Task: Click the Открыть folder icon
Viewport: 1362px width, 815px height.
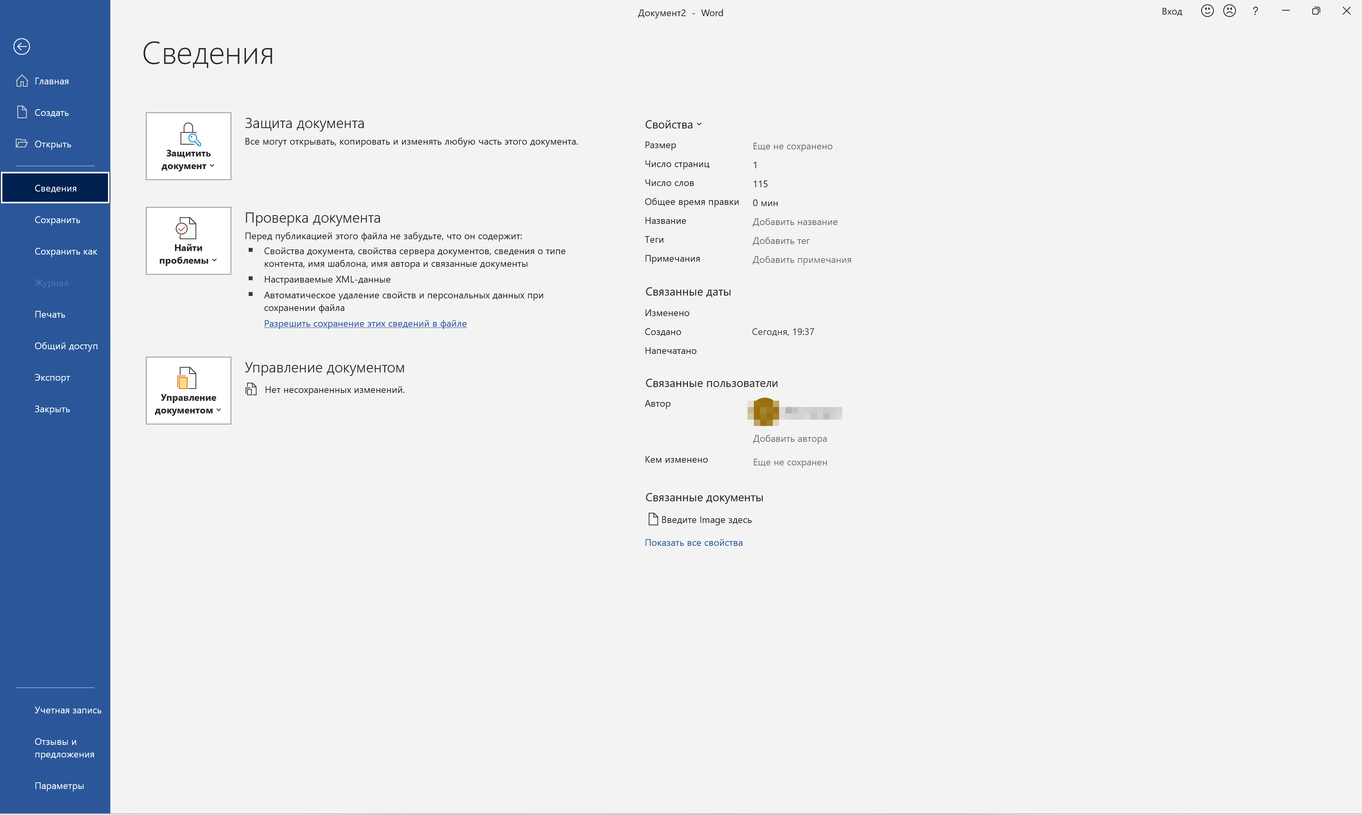Action: [x=22, y=143]
